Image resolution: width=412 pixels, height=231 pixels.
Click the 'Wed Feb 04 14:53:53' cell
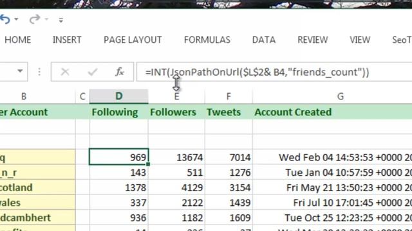tap(332, 157)
